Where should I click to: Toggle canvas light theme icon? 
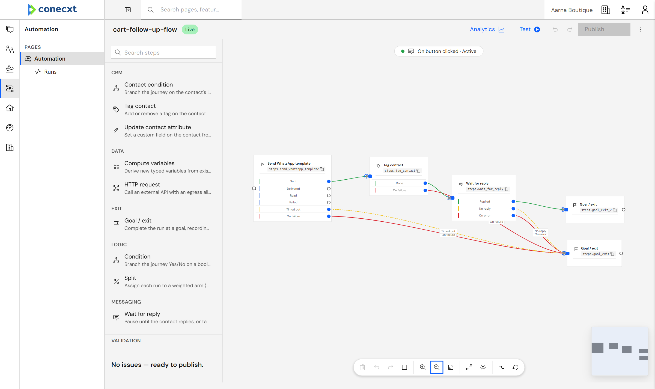click(483, 367)
